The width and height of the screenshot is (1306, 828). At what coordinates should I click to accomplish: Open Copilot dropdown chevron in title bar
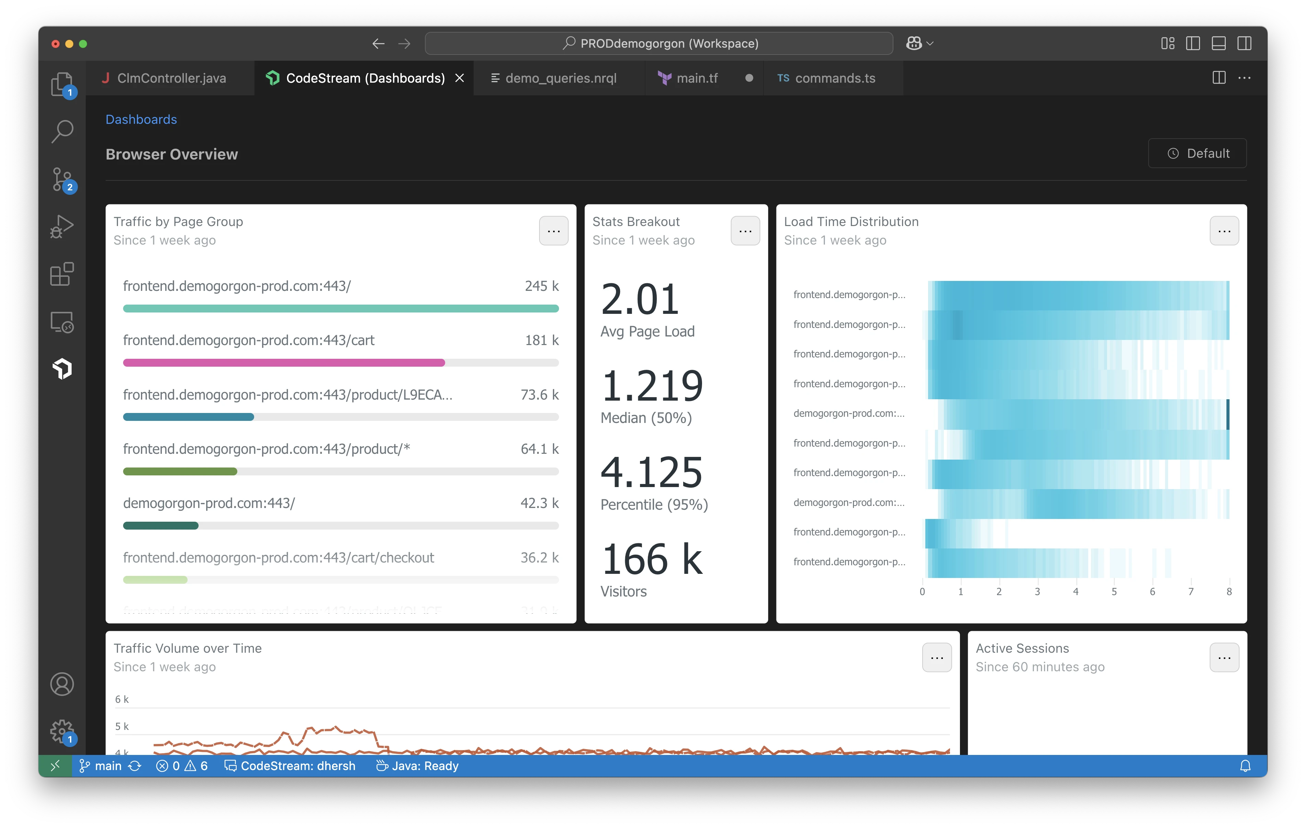[x=930, y=44]
